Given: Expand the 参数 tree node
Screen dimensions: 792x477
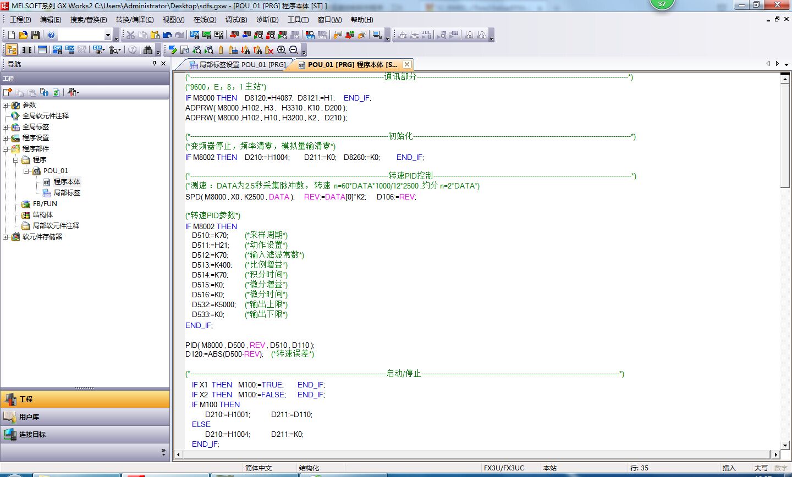Looking at the screenshot, I should click(x=5, y=105).
